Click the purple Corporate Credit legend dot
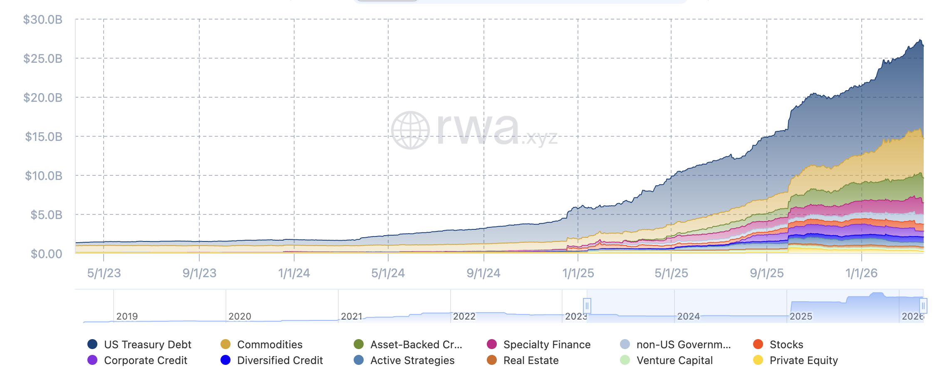 [92, 360]
